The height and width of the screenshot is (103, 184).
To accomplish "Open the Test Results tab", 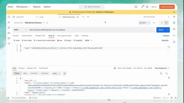I will (43, 68).
